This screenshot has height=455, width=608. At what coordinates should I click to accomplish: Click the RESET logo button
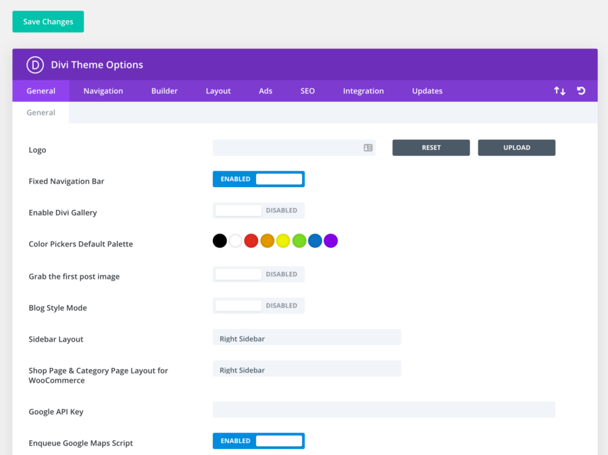click(x=431, y=148)
